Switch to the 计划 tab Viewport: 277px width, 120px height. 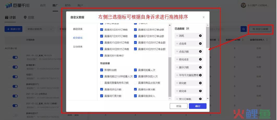[10, 17]
